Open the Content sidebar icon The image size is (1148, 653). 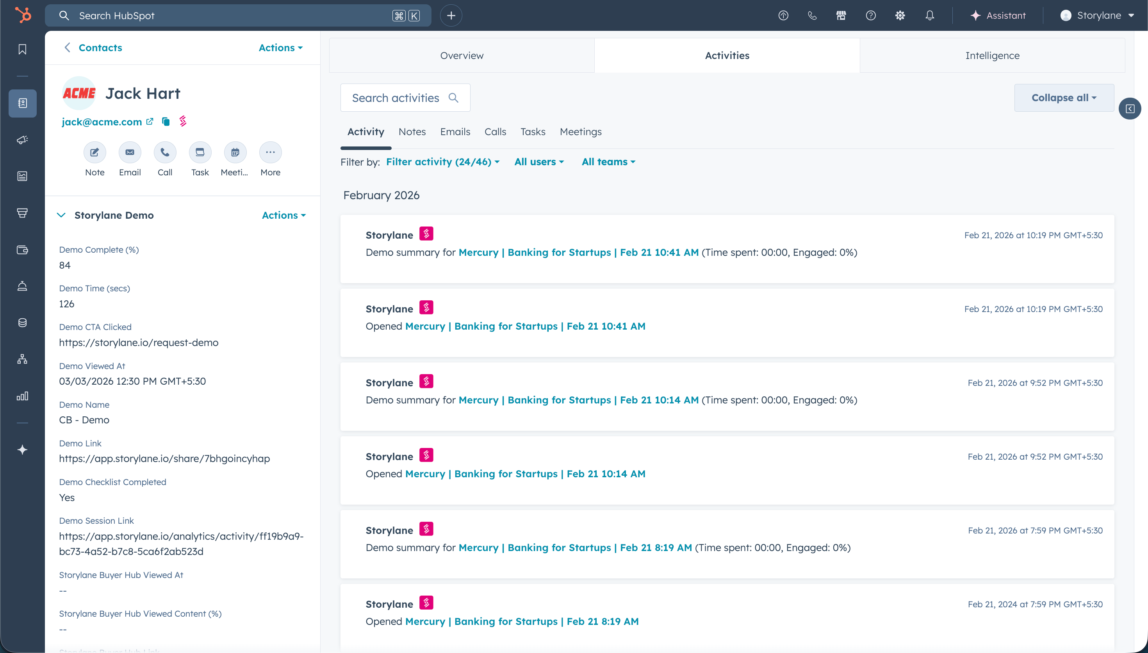coord(22,176)
